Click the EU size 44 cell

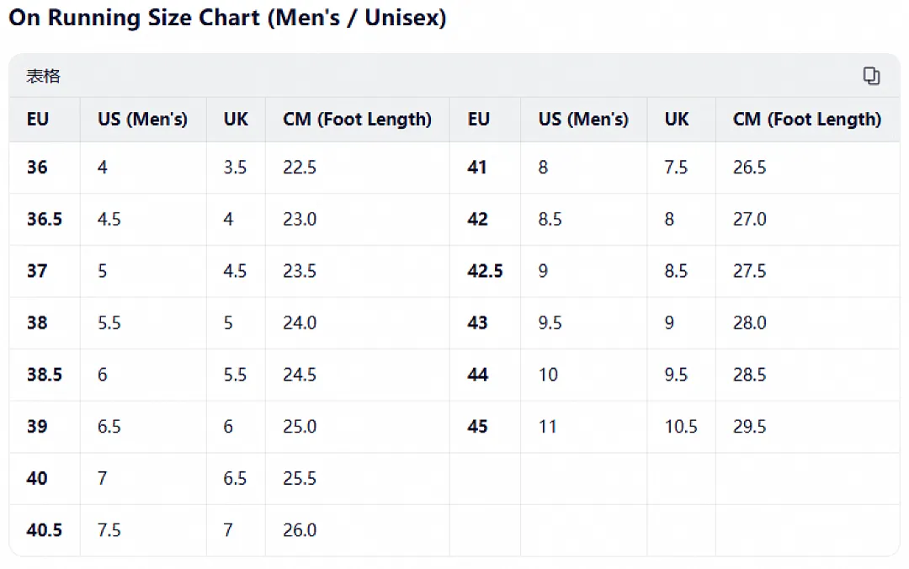click(x=478, y=374)
